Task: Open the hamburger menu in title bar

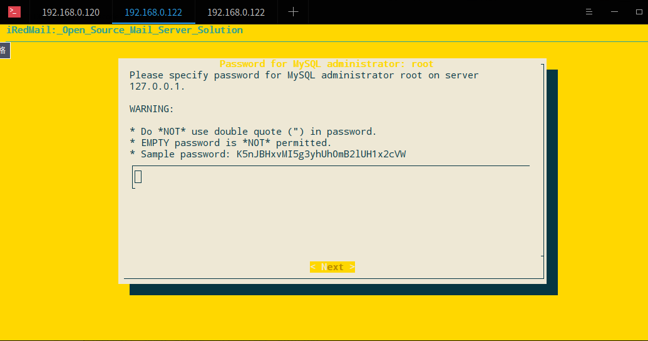Action: coord(589,12)
